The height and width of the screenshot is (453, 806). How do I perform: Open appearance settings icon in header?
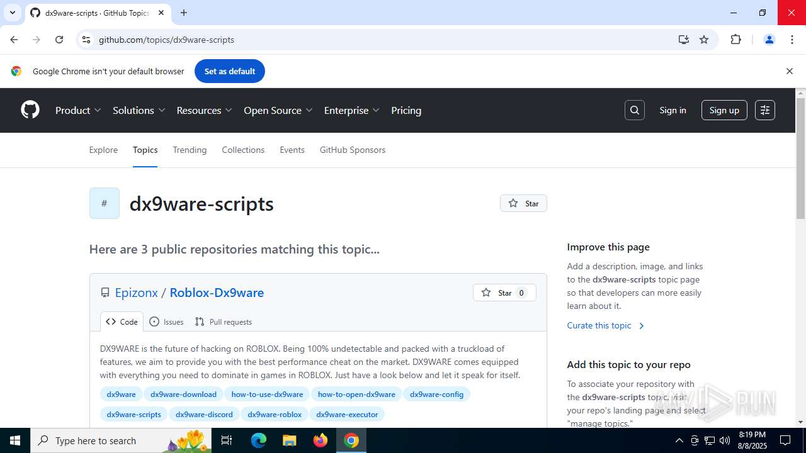[765, 110]
